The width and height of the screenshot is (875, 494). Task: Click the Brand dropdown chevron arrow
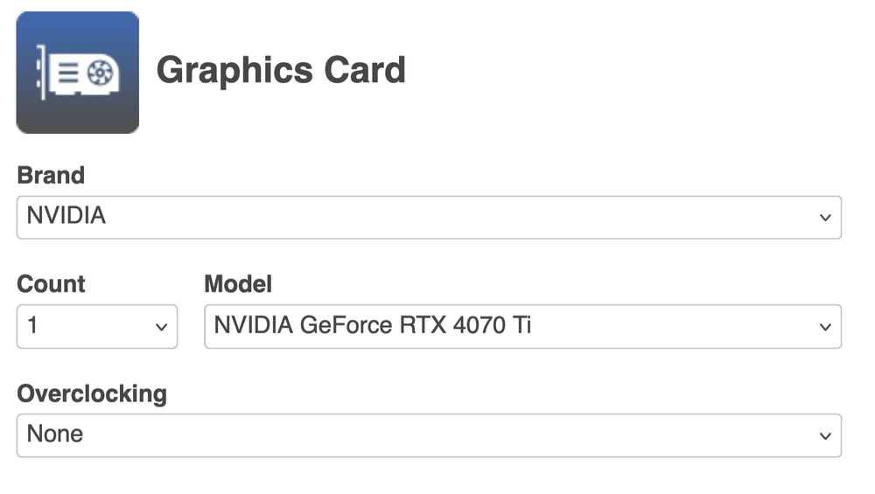(x=825, y=218)
